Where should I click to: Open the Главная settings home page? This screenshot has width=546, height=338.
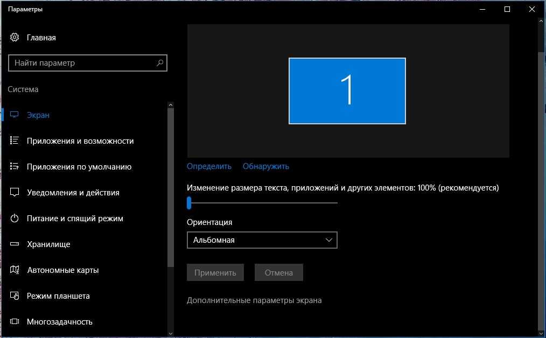click(x=41, y=38)
